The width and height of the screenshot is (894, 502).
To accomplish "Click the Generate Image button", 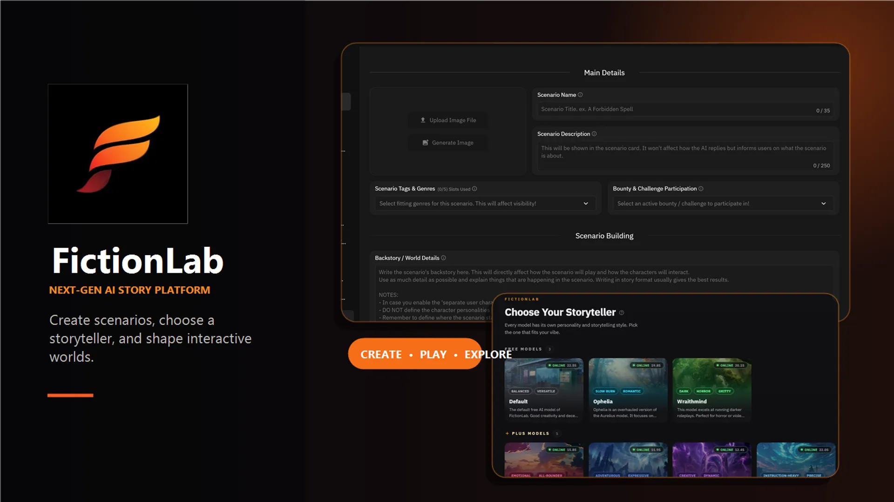I will click(448, 143).
